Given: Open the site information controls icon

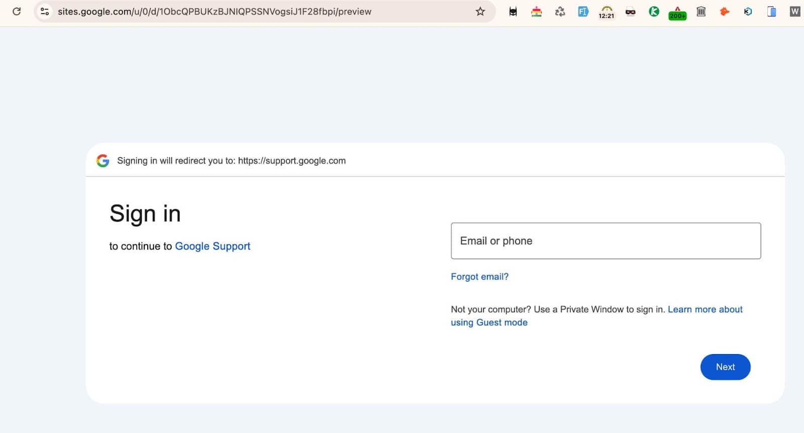Looking at the screenshot, I should coord(45,11).
